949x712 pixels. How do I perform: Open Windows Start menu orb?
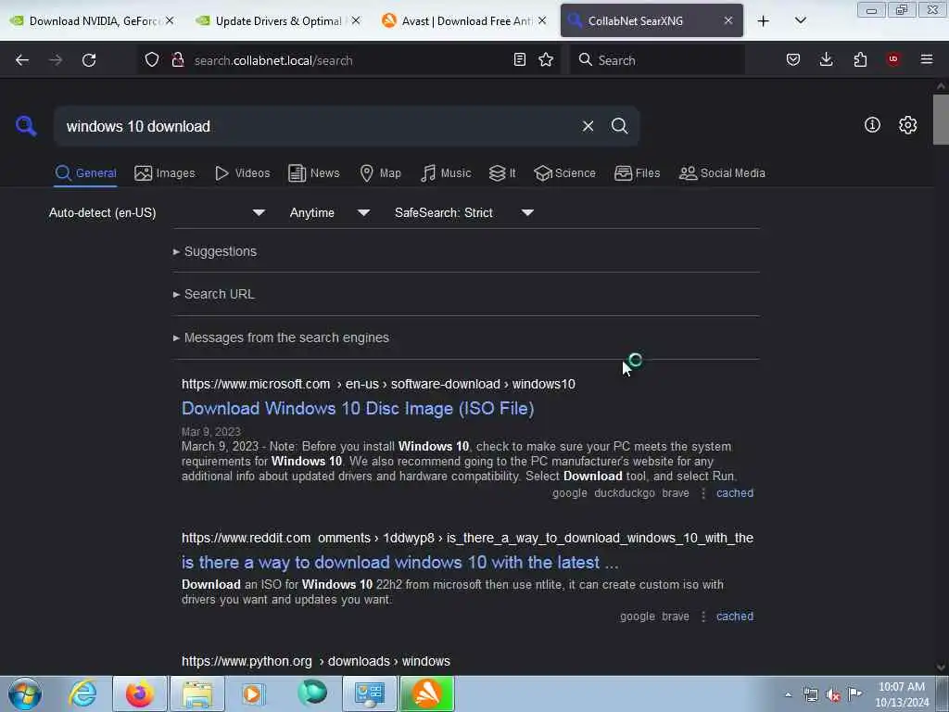pyautogui.click(x=25, y=693)
